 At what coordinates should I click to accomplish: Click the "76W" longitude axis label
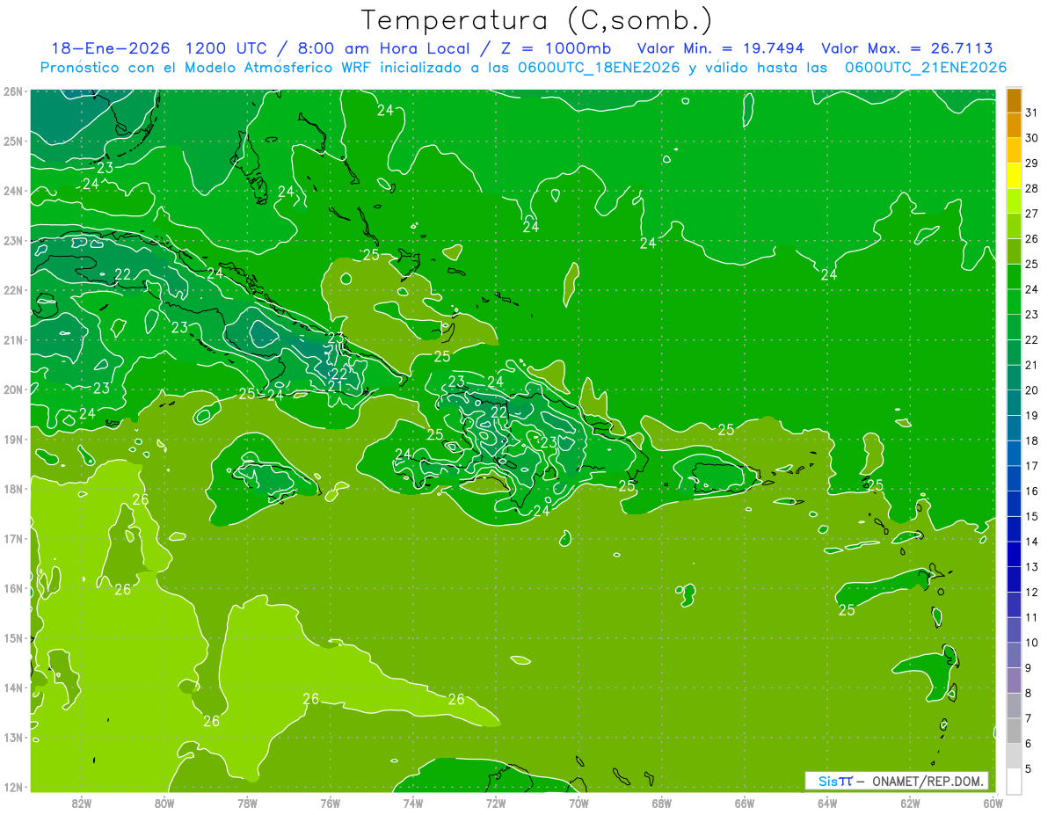point(330,802)
